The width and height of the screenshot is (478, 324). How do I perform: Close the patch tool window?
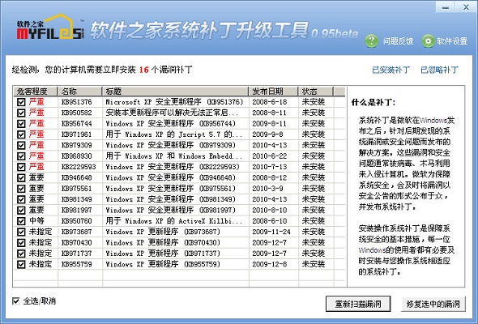point(466,7)
